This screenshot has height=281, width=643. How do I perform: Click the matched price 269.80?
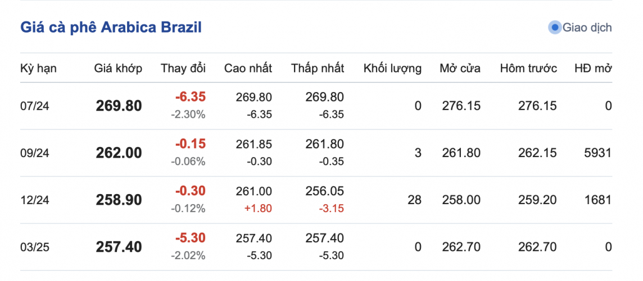pos(119,106)
